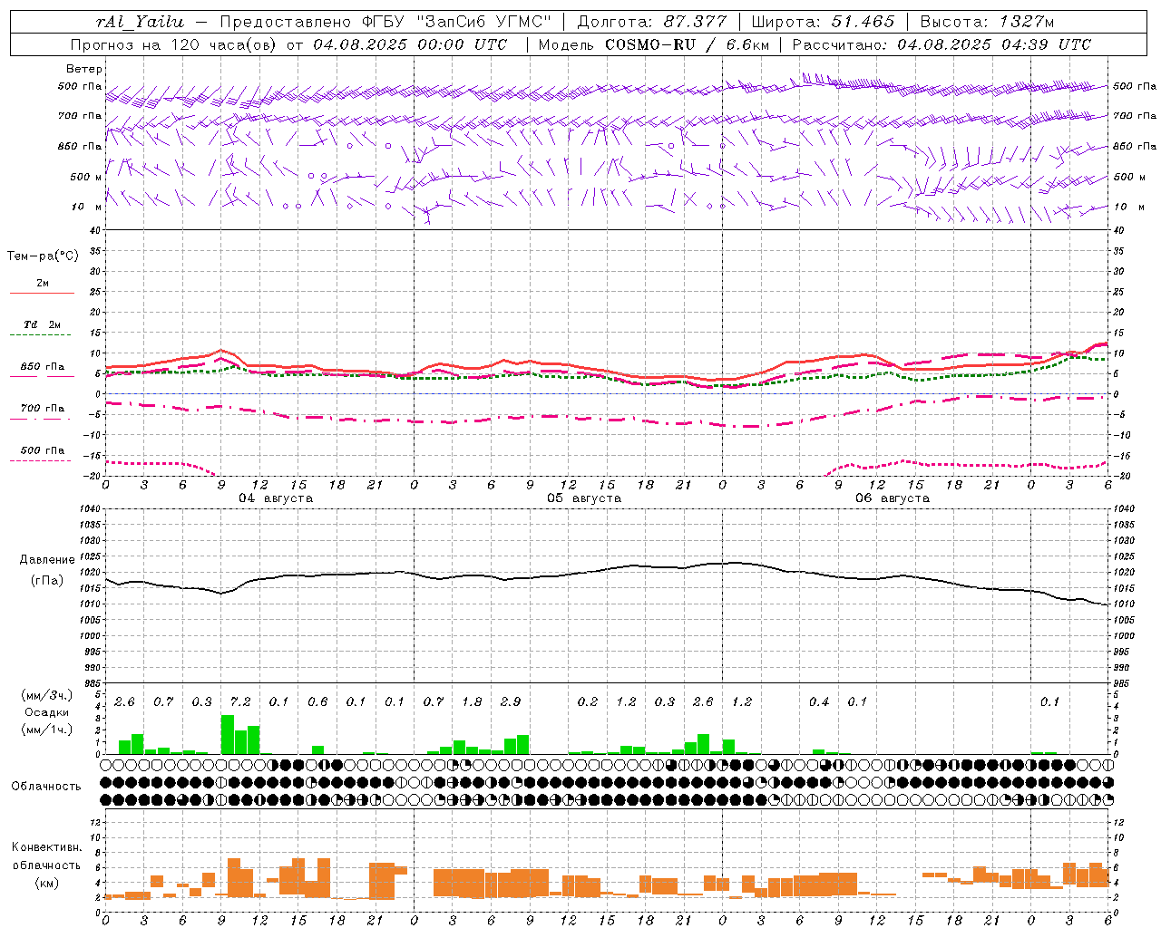
Task: Click the elevation text Высота: 1327м
Action: (987, 22)
